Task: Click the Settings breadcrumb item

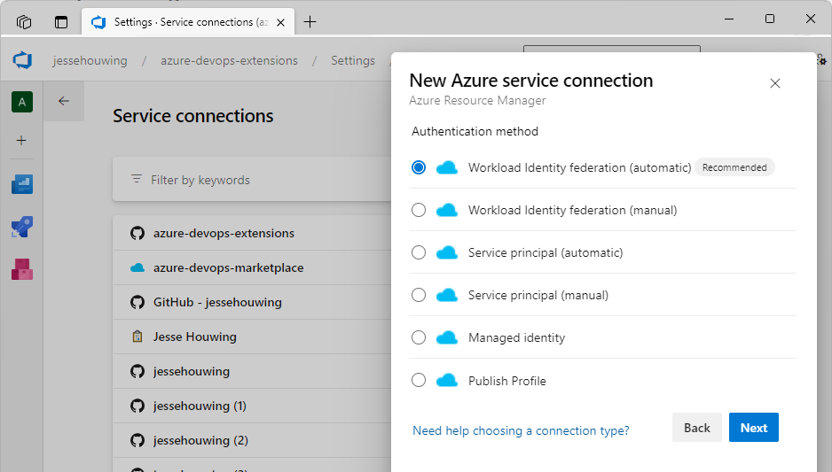Action: (352, 60)
